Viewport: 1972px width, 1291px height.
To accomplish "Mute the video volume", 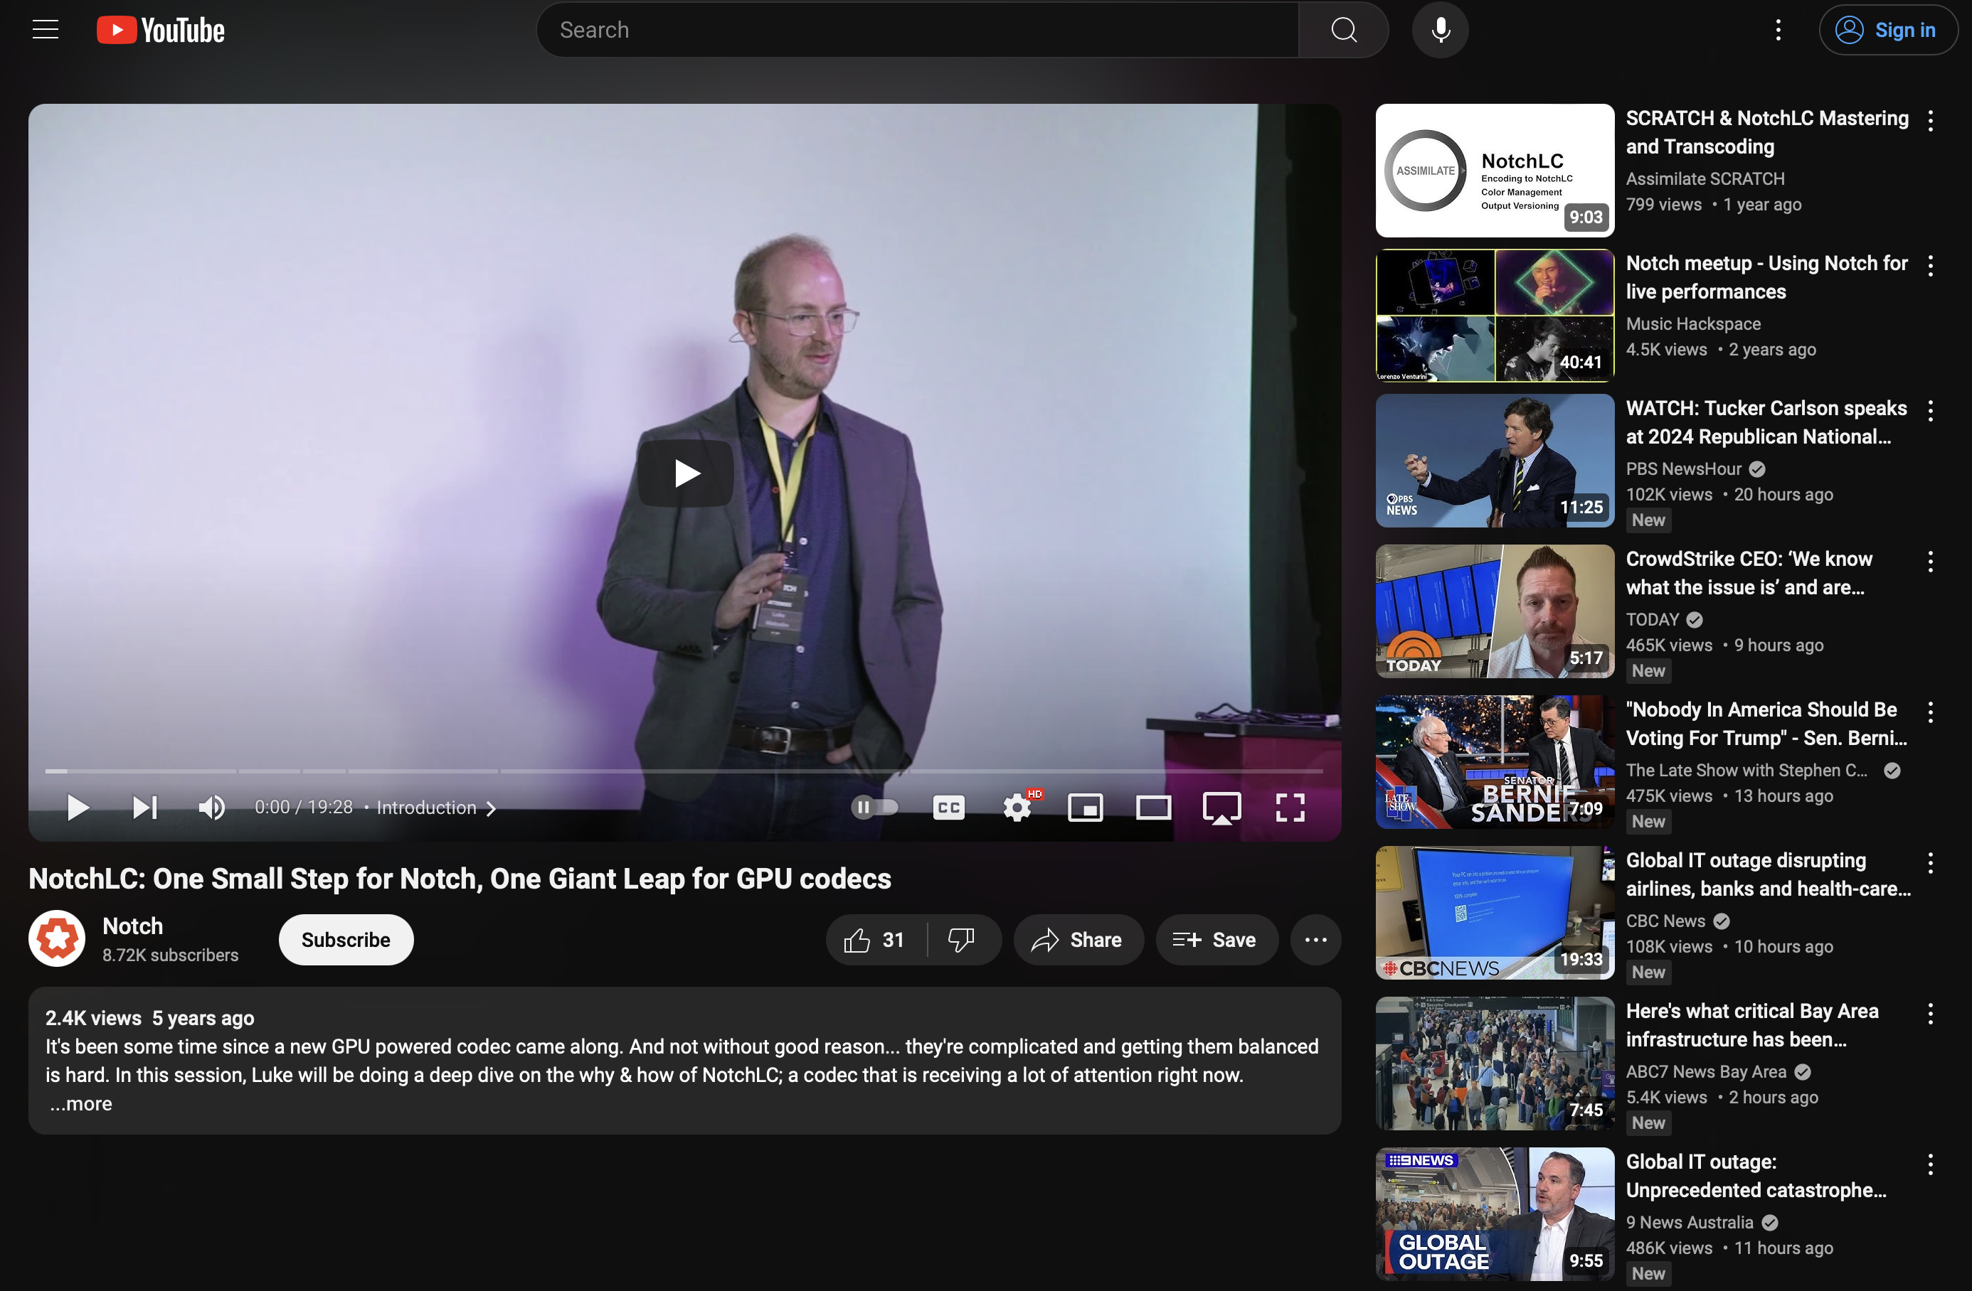I will (x=212, y=807).
